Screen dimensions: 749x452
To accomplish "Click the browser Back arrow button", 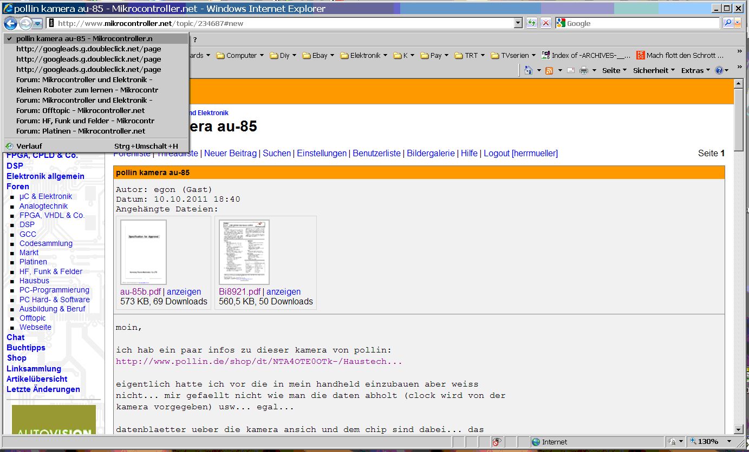I will (x=10, y=23).
